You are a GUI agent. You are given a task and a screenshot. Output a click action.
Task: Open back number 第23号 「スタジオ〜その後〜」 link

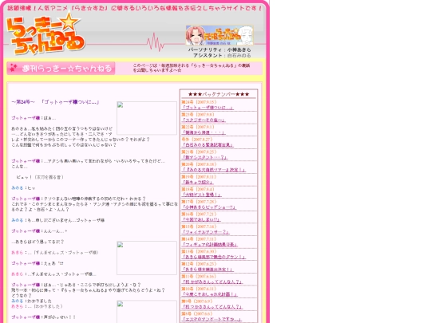pyautogui.click(x=204, y=120)
